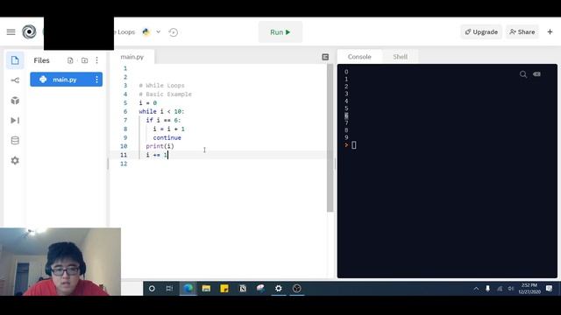Open the Packages sidebar icon
The width and height of the screenshot is (561, 315).
pyautogui.click(x=15, y=101)
